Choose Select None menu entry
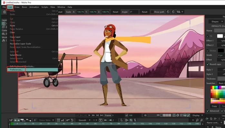 (x=33, y=55)
